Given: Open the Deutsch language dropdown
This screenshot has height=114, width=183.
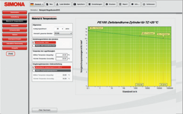Looking at the screenshot, I should tap(37, 4).
